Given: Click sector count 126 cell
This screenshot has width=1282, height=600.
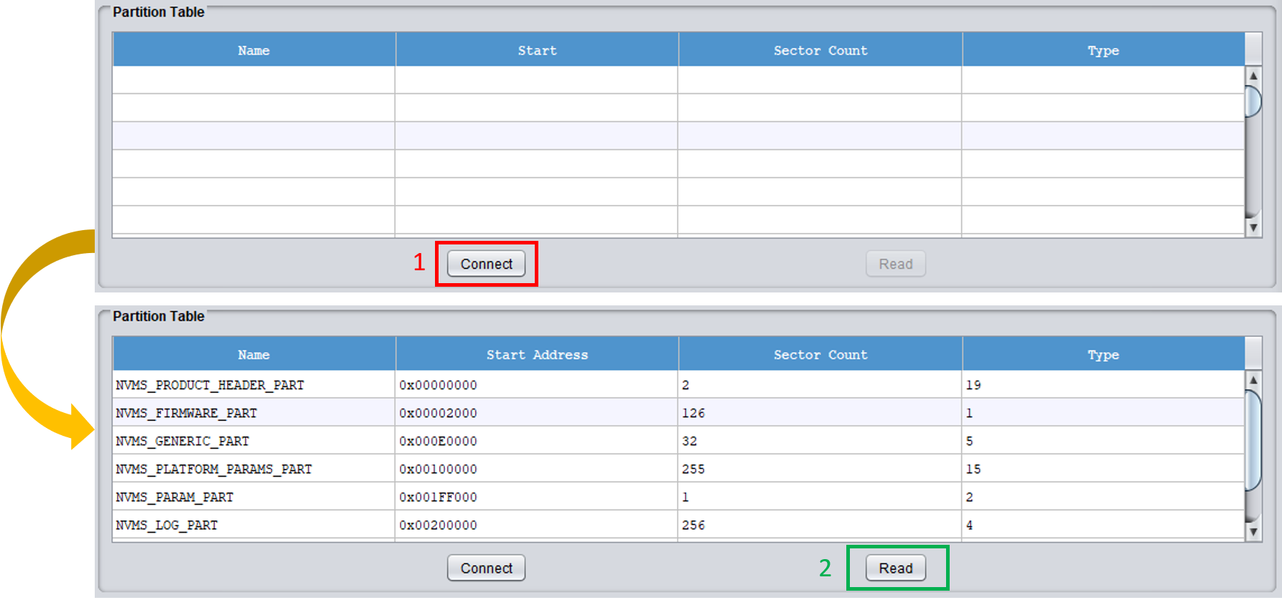Looking at the screenshot, I should pyautogui.click(x=820, y=413).
